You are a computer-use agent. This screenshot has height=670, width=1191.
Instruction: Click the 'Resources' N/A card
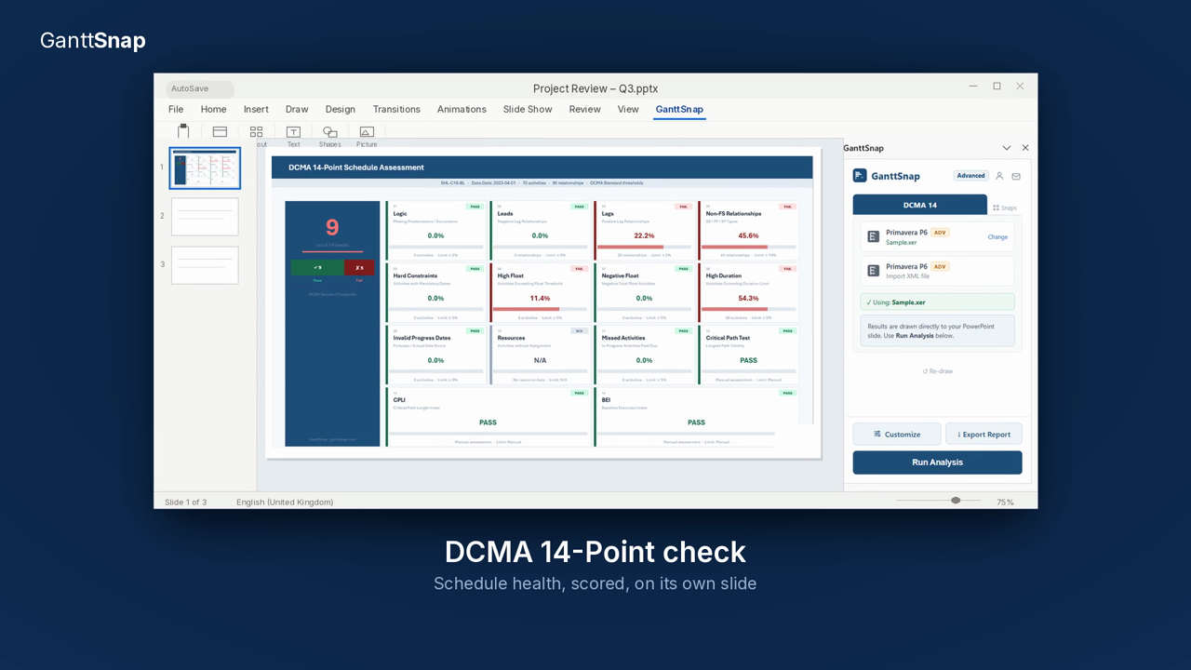tap(540, 355)
